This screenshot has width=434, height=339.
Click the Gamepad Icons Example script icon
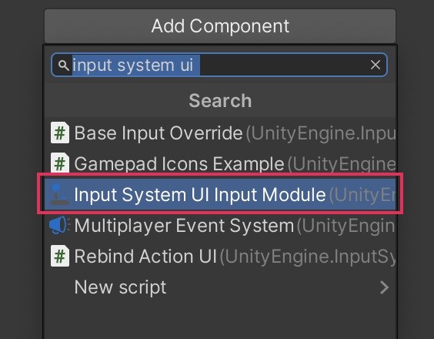tap(60, 163)
